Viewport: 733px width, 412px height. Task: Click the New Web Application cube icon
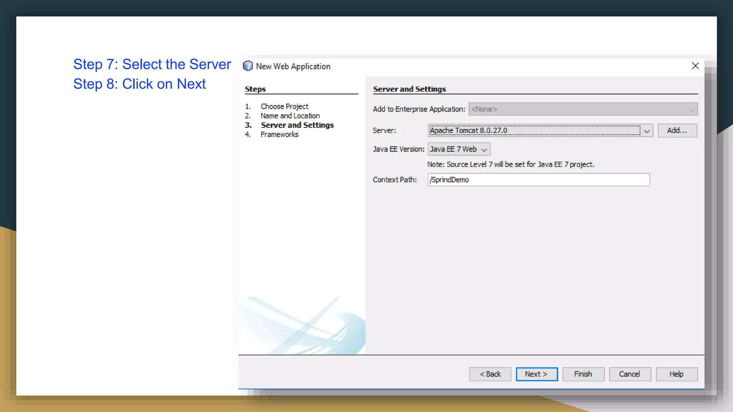(x=248, y=66)
